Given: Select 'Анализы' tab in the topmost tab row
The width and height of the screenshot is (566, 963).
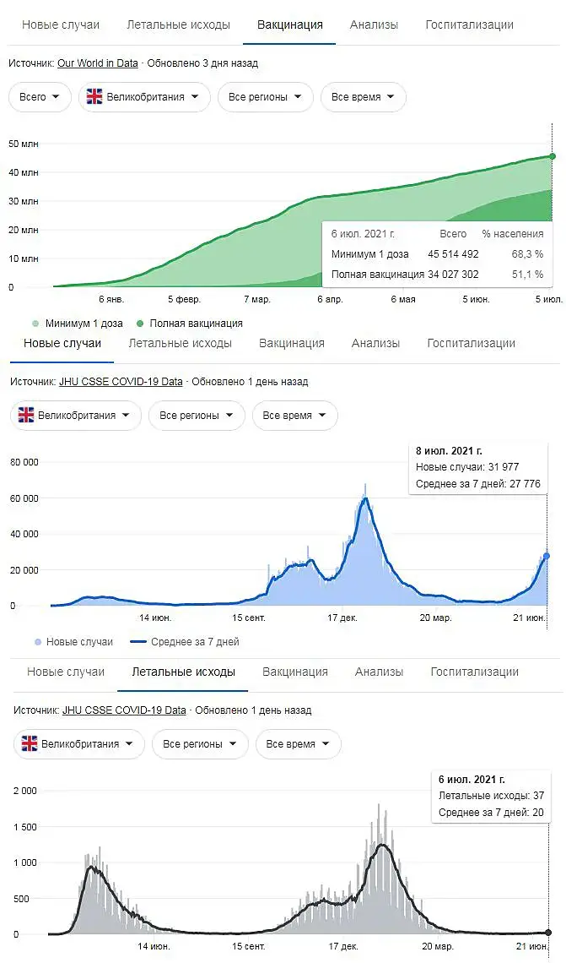Looking at the screenshot, I should 374,24.
